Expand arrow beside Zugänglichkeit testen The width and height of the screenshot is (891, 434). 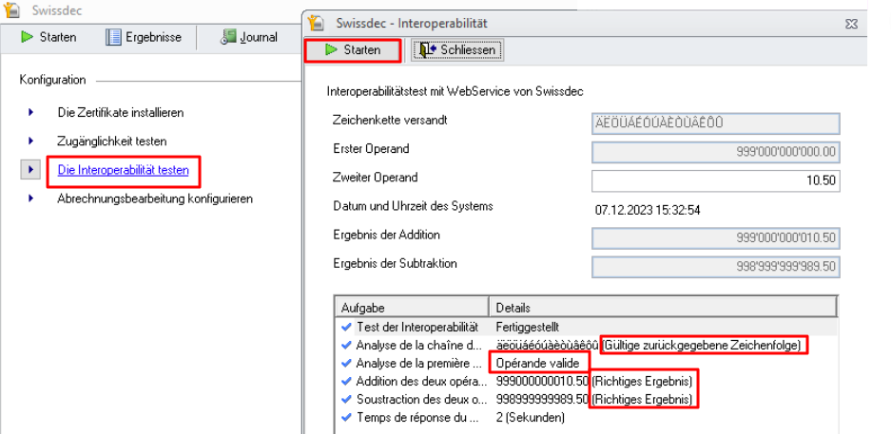30,141
